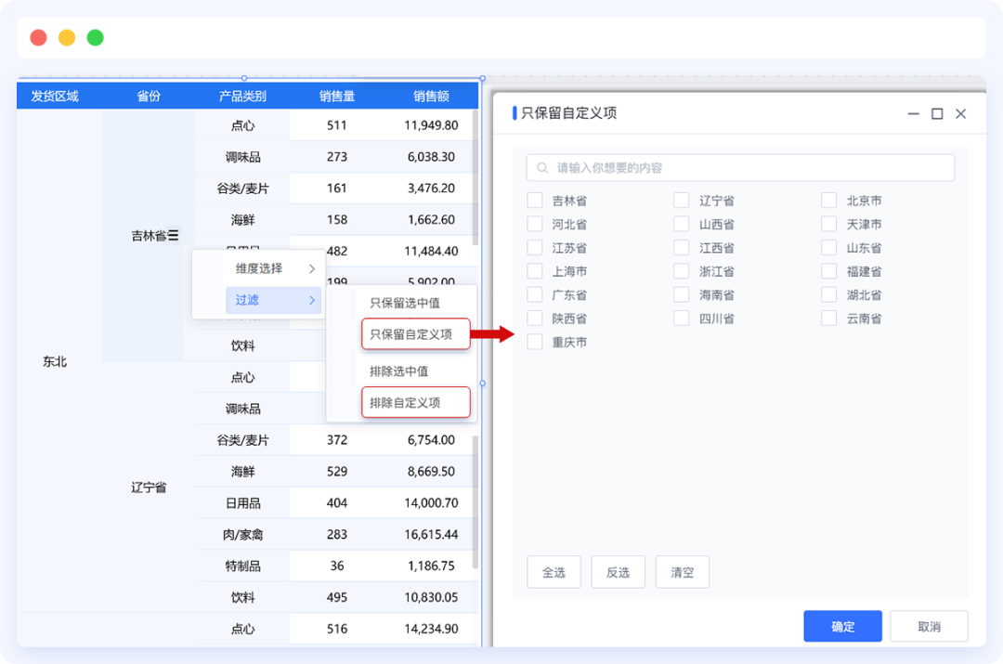Tick the 福建省 checkbox

[829, 271]
